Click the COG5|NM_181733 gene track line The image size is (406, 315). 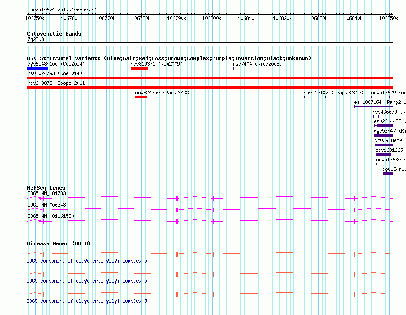tap(210, 198)
